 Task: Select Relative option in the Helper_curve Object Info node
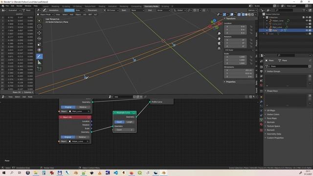tap(82, 137)
